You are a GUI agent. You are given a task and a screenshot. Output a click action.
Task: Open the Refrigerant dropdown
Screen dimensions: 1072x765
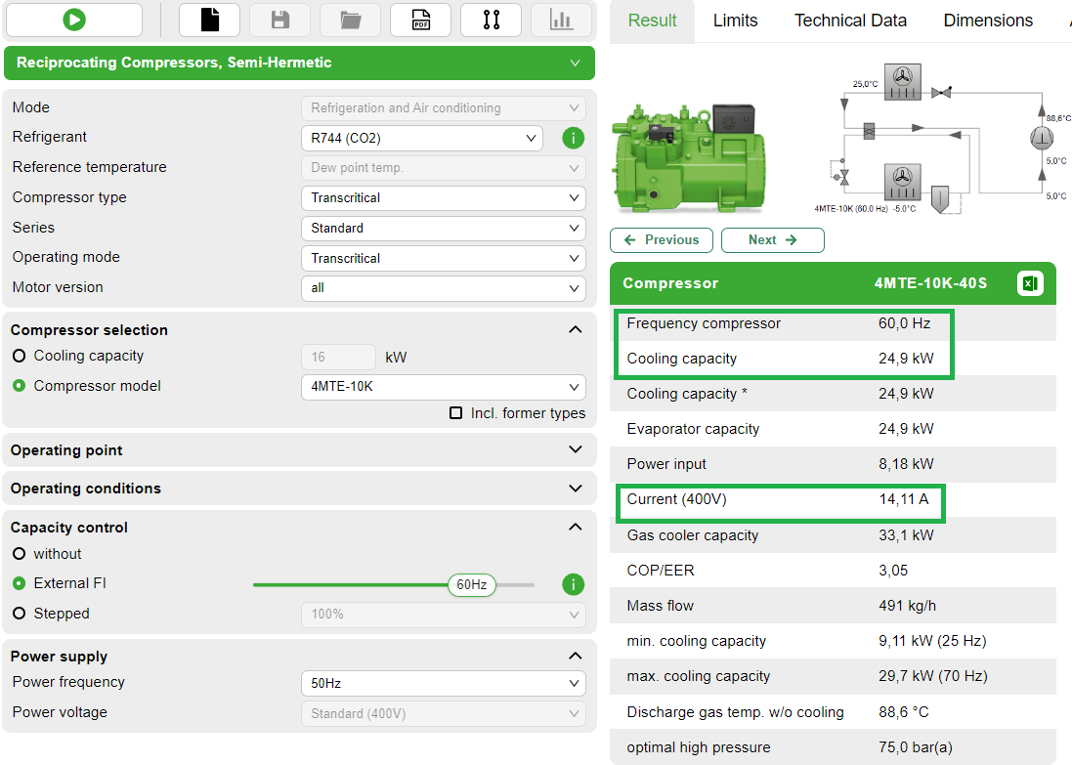[x=421, y=138]
